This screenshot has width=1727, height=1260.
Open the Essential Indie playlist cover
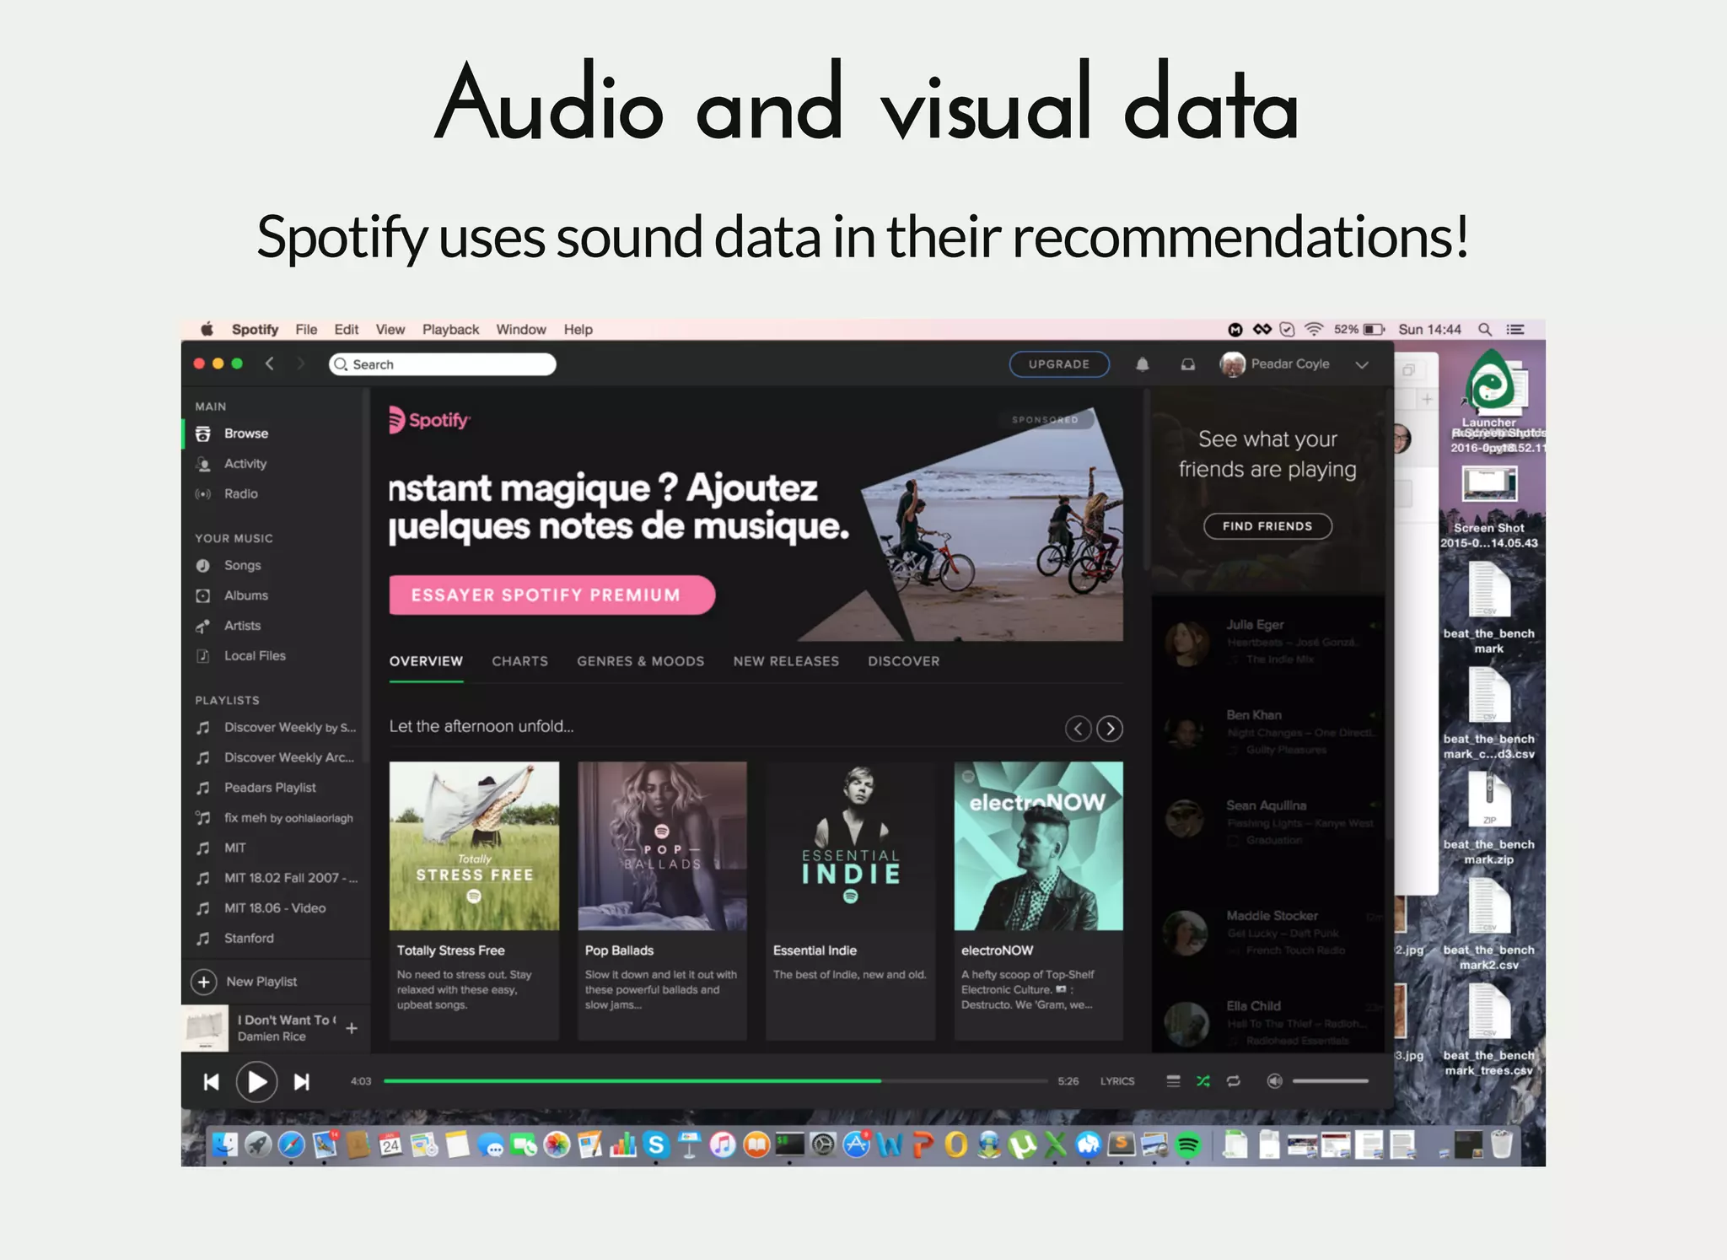tap(850, 846)
